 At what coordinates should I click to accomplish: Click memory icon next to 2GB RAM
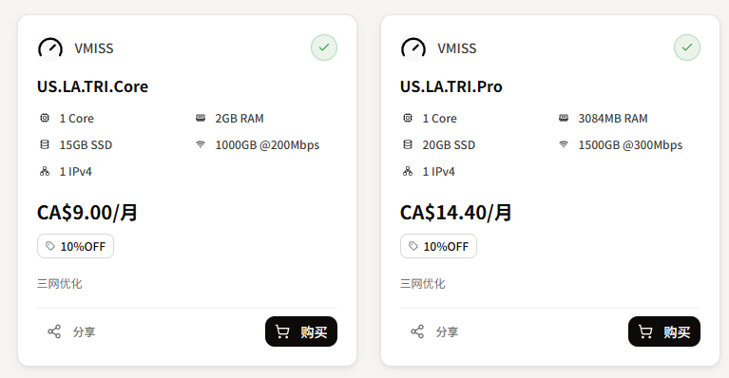coord(201,118)
